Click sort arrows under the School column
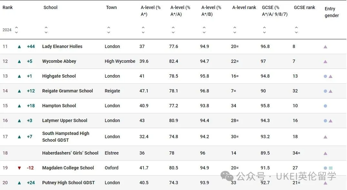This screenshot has height=190, width=347. (46, 30)
